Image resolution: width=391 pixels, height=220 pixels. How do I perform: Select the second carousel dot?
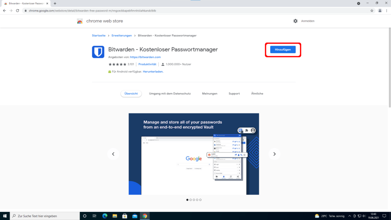[191, 200]
